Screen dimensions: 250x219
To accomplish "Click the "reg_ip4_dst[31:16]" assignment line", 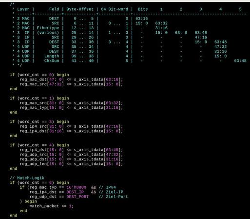I will 71,131.
